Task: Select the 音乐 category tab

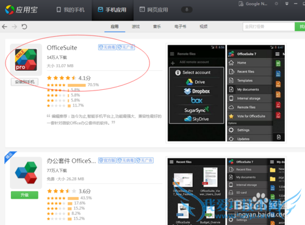Action: [157, 27]
